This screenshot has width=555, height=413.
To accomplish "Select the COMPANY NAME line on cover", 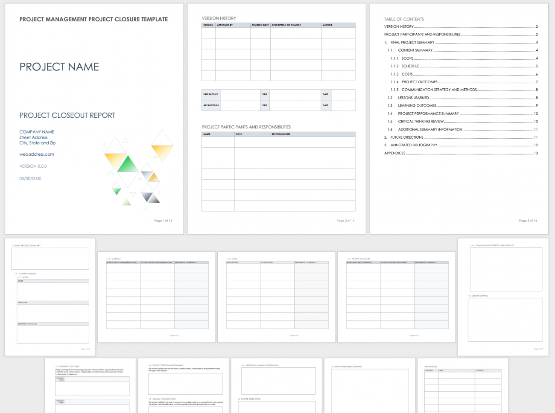I will [x=37, y=132].
